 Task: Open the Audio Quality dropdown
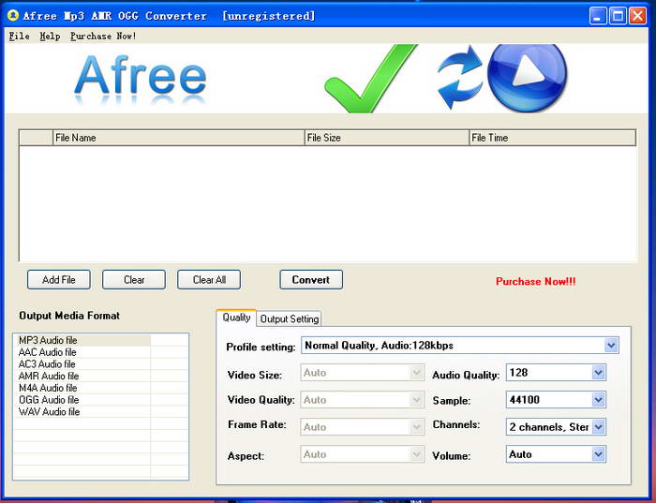click(x=598, y=373)
